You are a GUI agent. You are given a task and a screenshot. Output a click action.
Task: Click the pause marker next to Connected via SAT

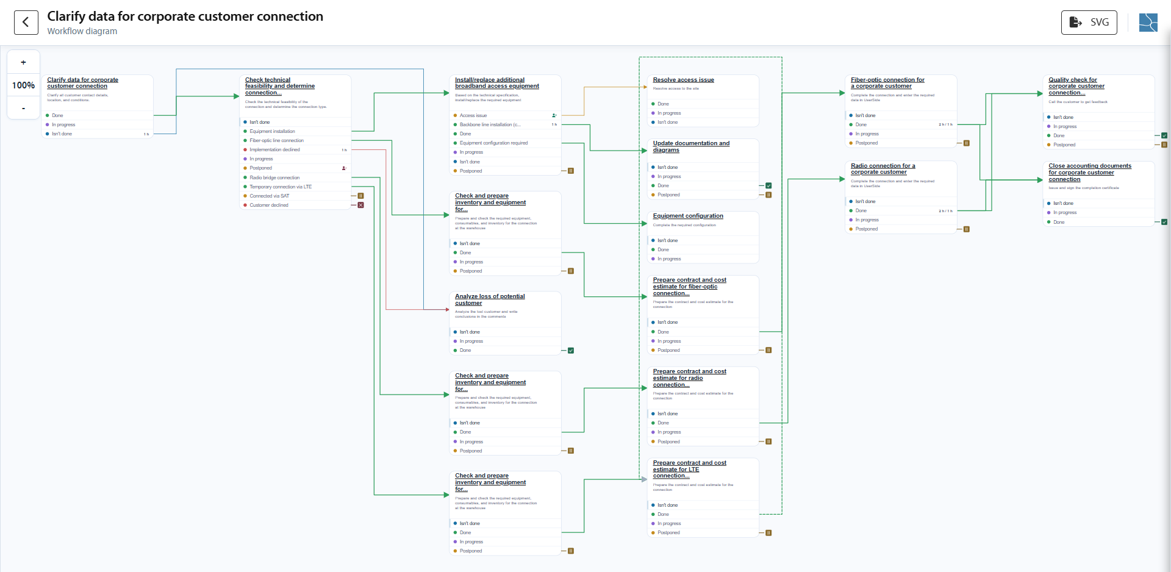click(x=360, y=196)
